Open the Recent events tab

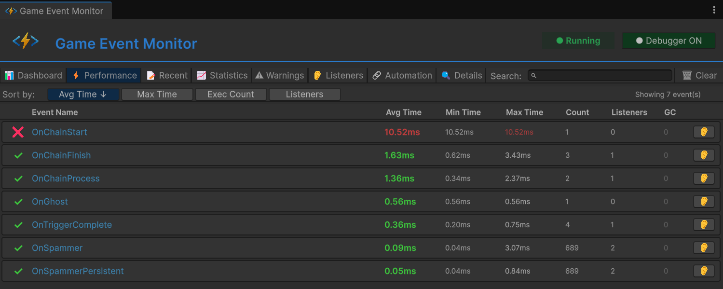coord(167,75)
